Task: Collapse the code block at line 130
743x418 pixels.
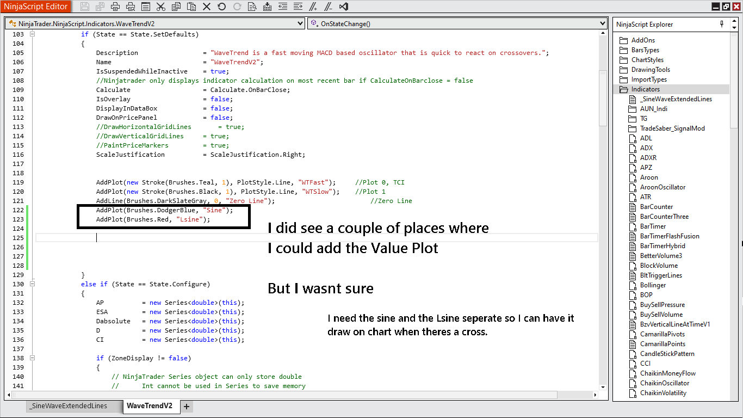Action: (x=32, y=284)
